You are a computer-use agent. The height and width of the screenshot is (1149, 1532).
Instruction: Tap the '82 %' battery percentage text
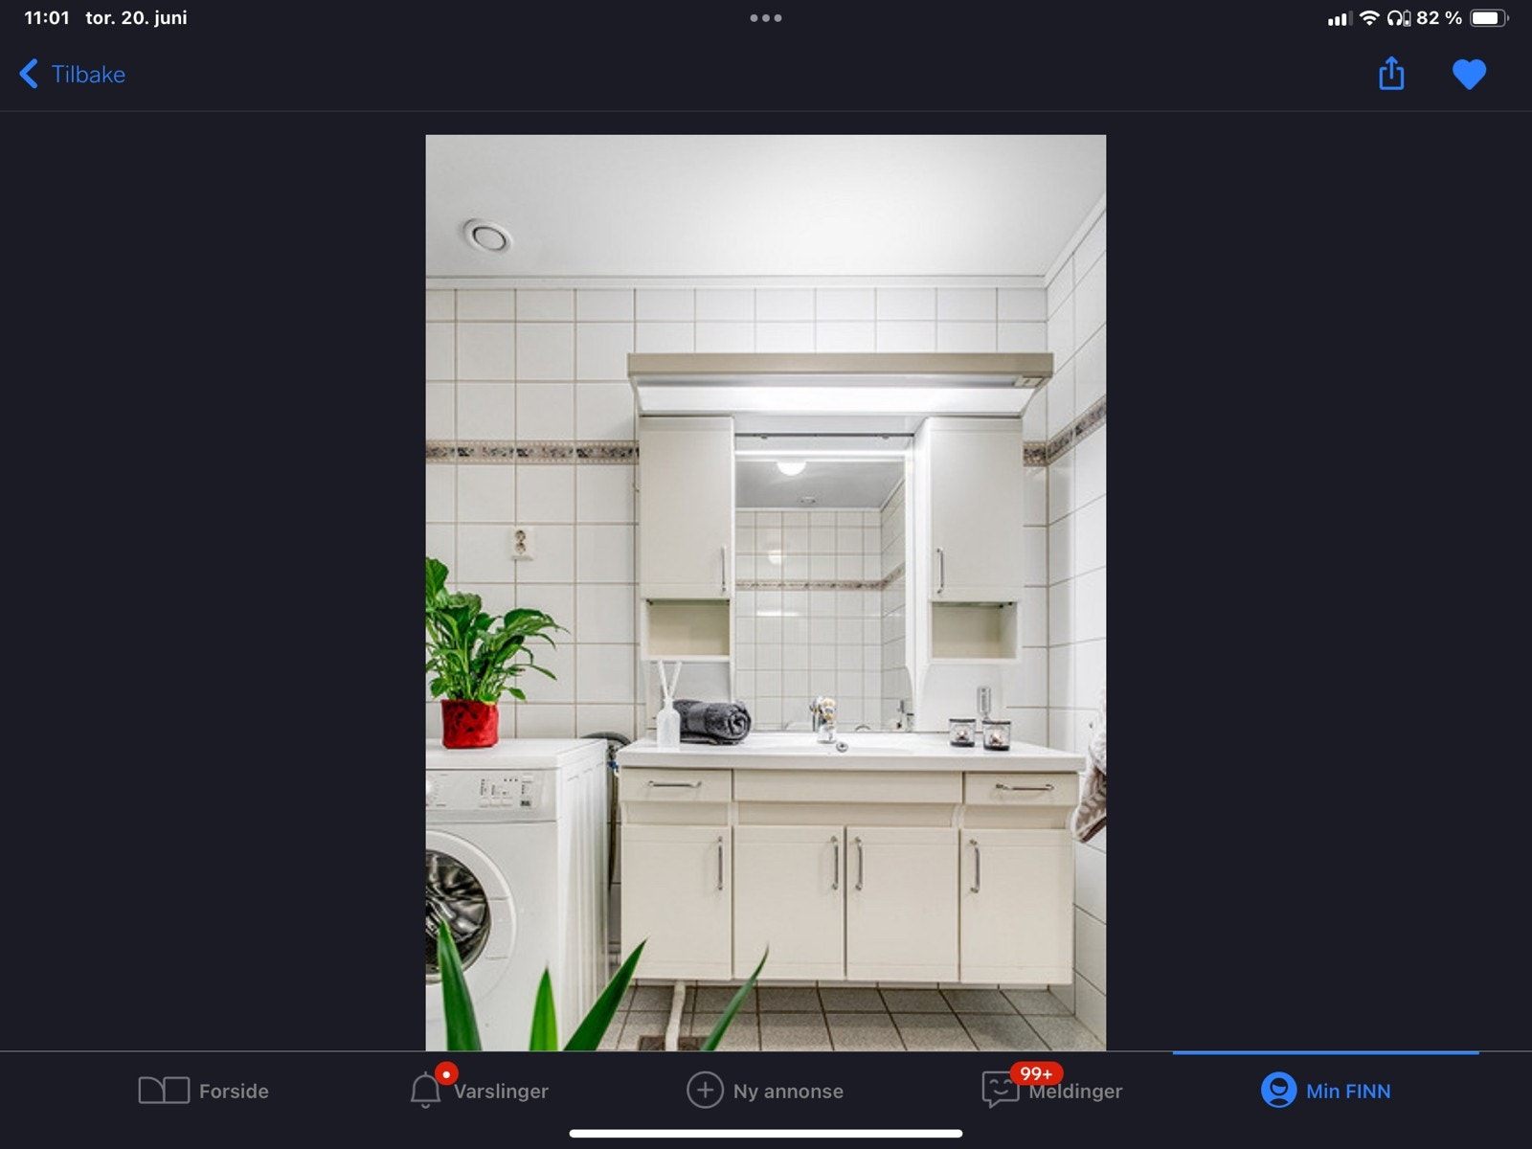click(1439, 18)
